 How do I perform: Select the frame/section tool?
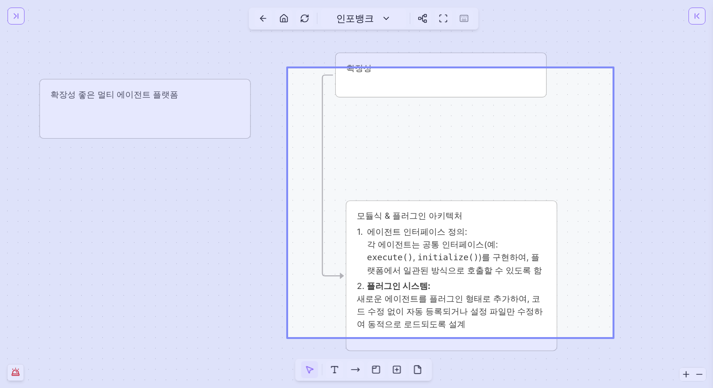tap(376, 370)
